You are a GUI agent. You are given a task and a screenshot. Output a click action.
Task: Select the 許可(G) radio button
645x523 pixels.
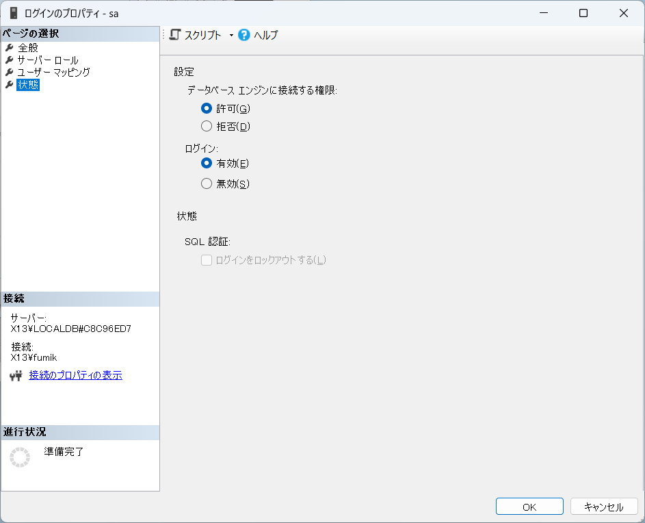[x=207, y=108]
